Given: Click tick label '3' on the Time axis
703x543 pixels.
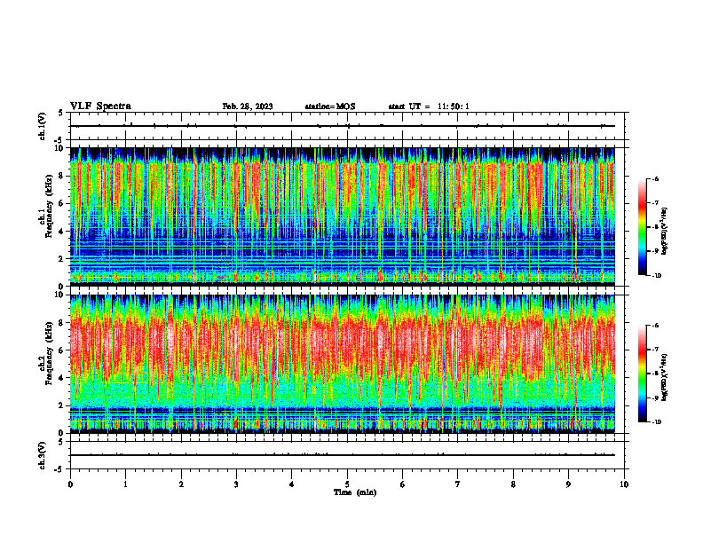Looking at the screenshot, I should tap(236, 484).
